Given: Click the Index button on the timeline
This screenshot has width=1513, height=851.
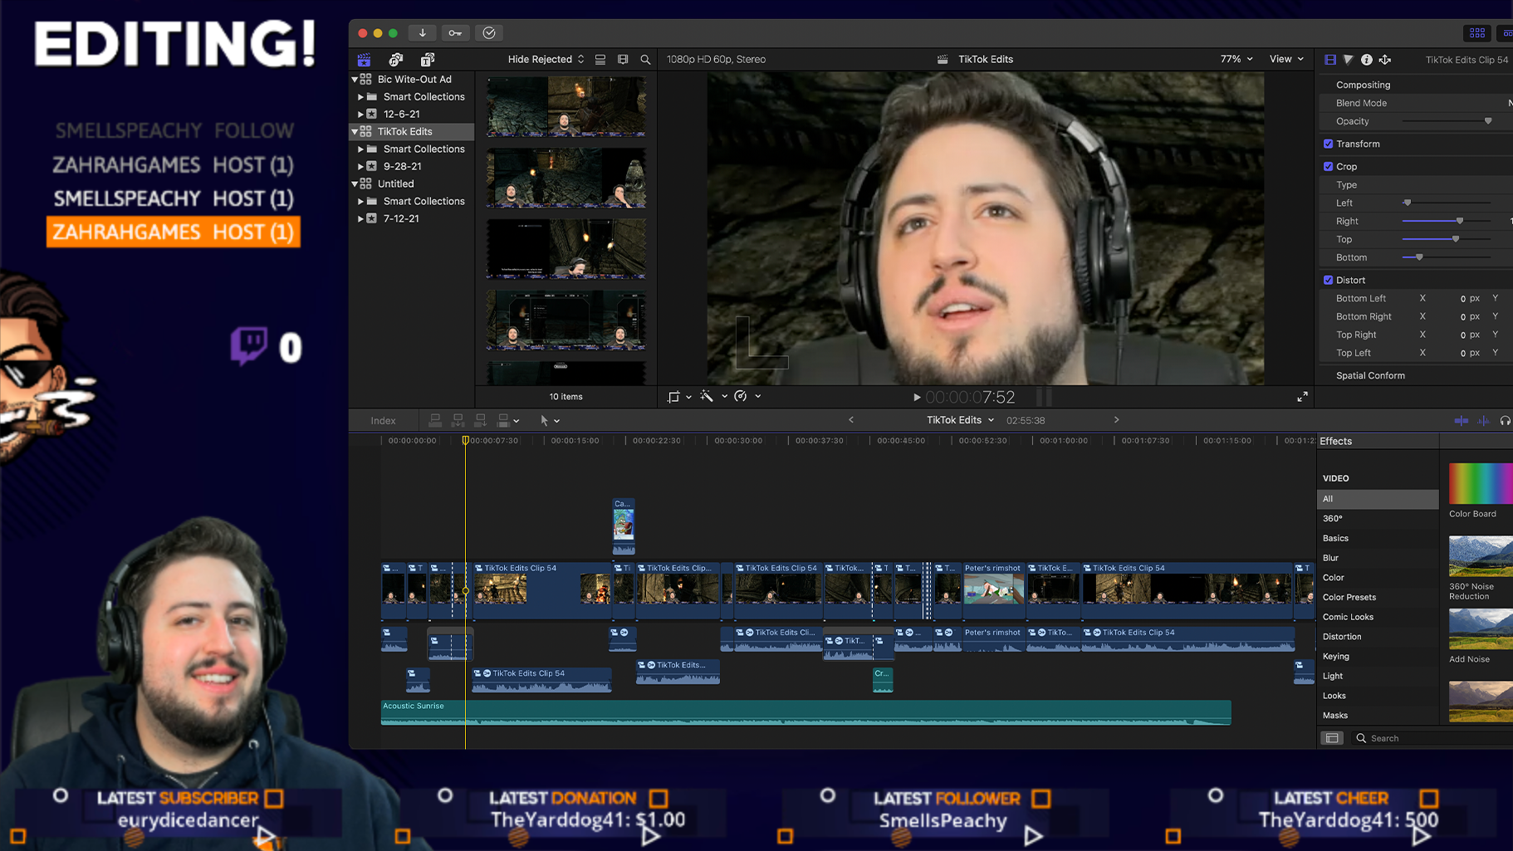Looking at the screenshot, I should coord(383,420).
